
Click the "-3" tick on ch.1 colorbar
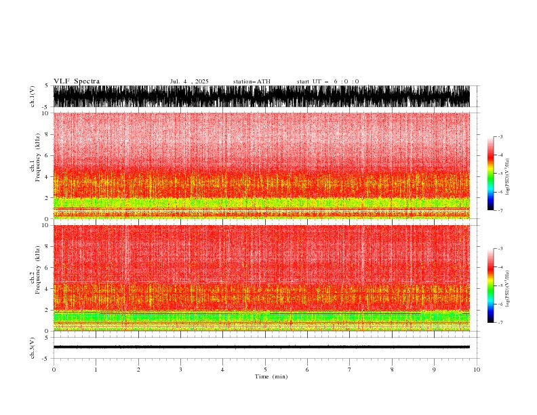coord(500,136)
